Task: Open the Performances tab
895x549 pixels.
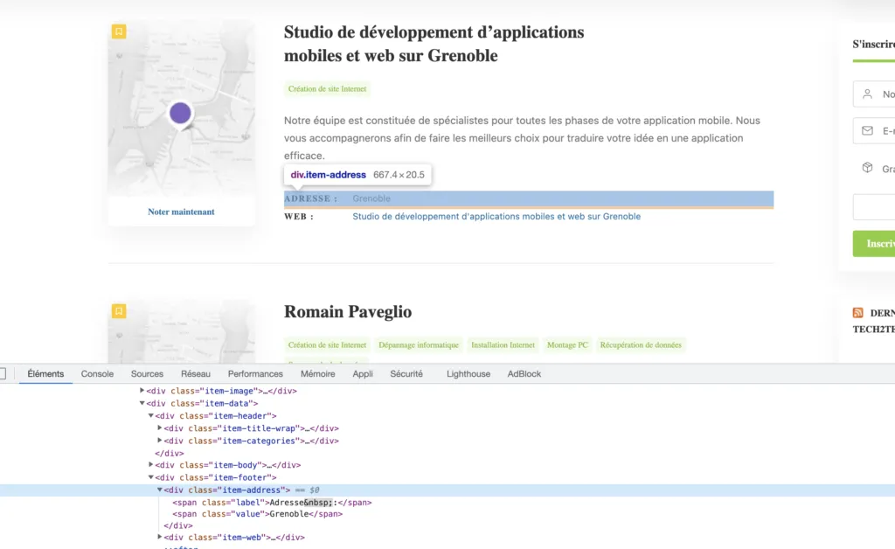Action: [x=255, y=374]
